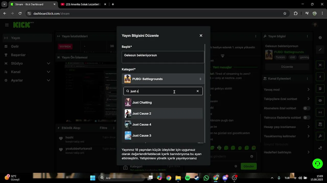The height and width of the screenshot is (183, 327).
Task: Click the Turkish tag
Action: tap(280, 57)
